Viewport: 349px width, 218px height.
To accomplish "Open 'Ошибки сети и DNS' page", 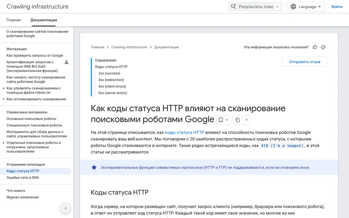I will click(23, 177).
